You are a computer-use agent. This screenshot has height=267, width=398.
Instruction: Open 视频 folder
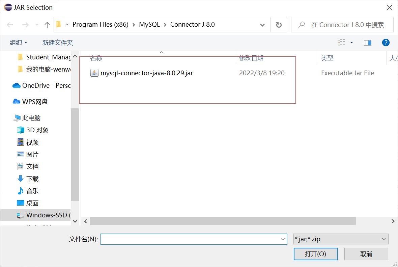click(28, 142)
